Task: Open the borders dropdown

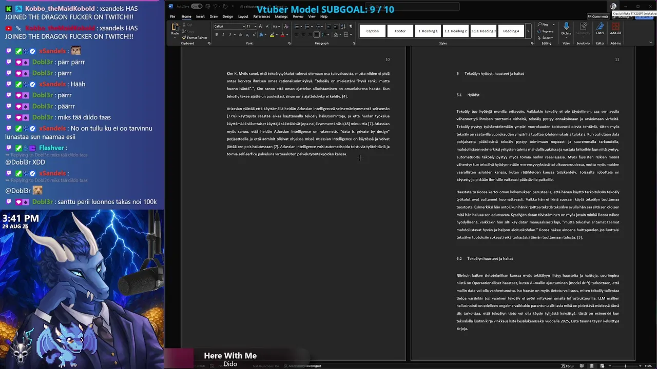Action: [351, 35]
